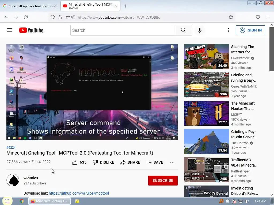Click the #9224 hashtag link
This screenshot has width=274, height=205.
coord(11,147)
